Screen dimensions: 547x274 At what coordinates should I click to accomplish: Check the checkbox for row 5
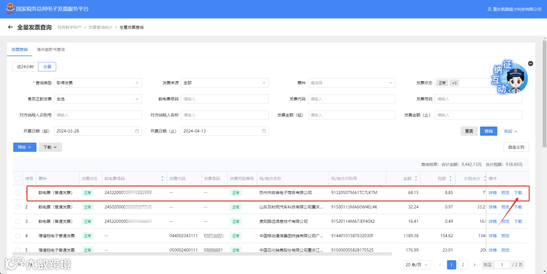[18, 250]
